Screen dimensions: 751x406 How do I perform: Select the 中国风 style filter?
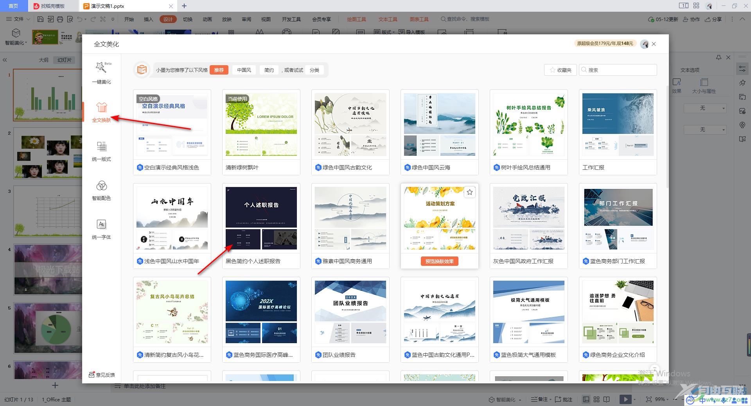pos(244,70)
